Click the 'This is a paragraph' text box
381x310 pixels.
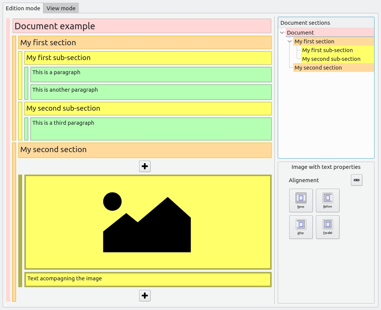pos(151,75)
